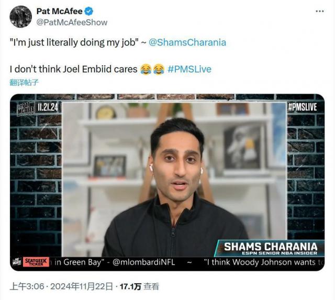Click the Shams Charania name banner
Image resolution: width=335 pixels, height=300 pixels.
(x=270, y=248)
